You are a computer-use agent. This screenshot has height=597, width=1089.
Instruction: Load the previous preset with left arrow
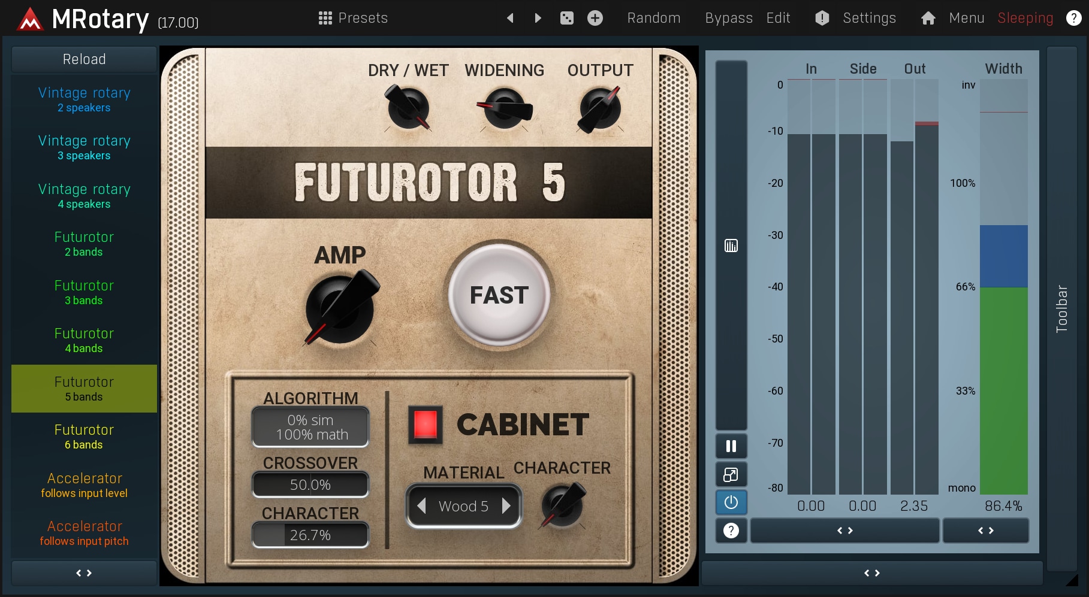[510, 18]
